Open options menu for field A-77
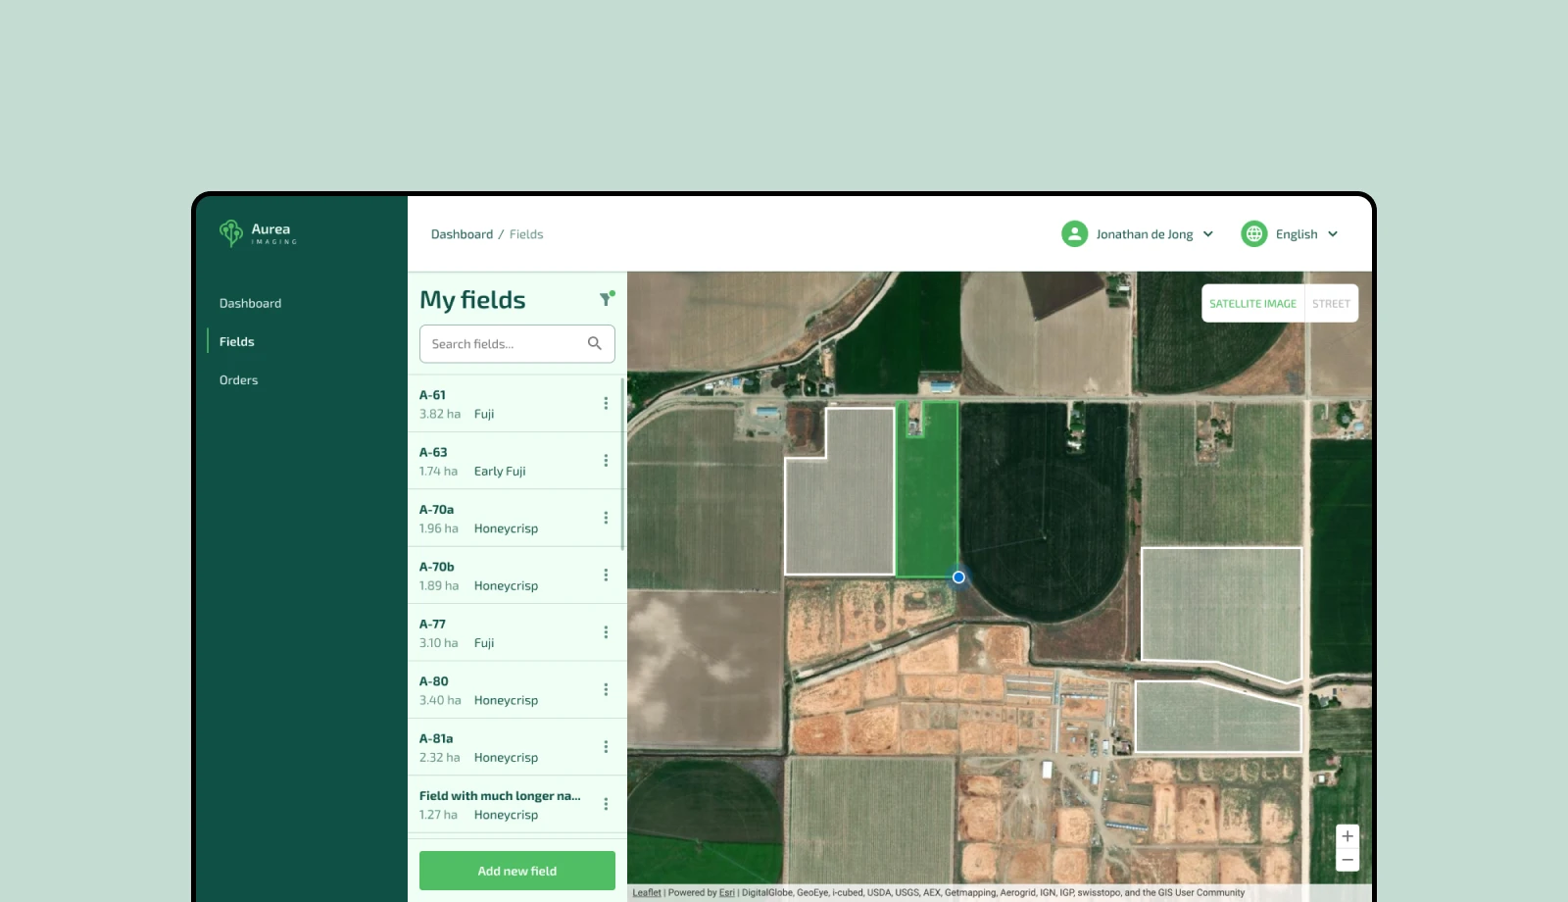 [x=606, y=632]
